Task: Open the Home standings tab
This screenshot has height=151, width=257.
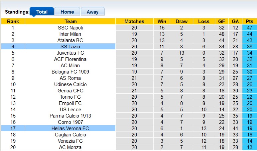Action: click(x=67, y=12)
